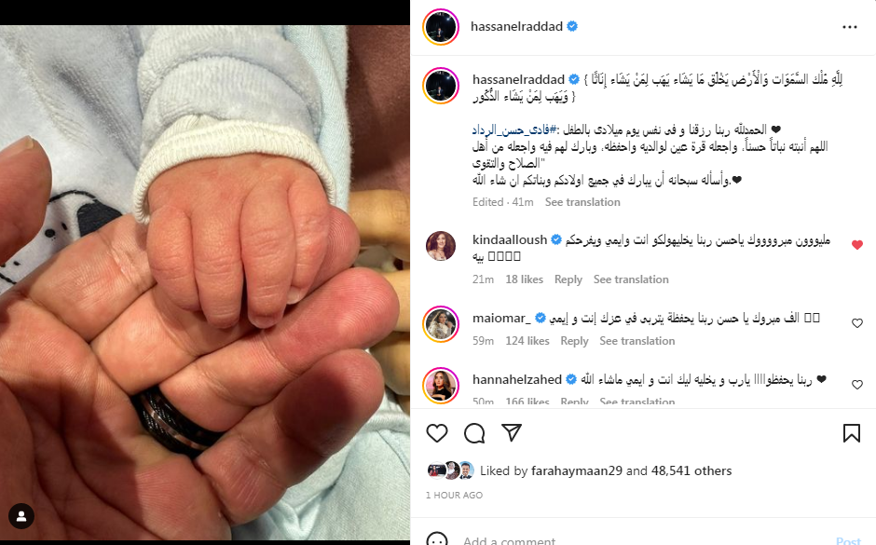The height and width of the screenshot is (545, 876).
Task: Like the maiomar_ comment
Action: click(x=857, y=323)
